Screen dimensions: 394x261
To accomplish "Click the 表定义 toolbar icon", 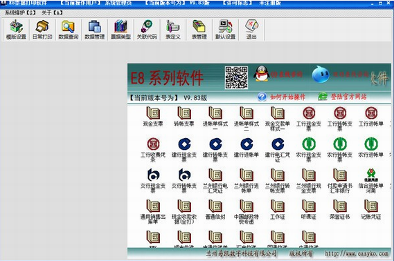I will point(173,30).
